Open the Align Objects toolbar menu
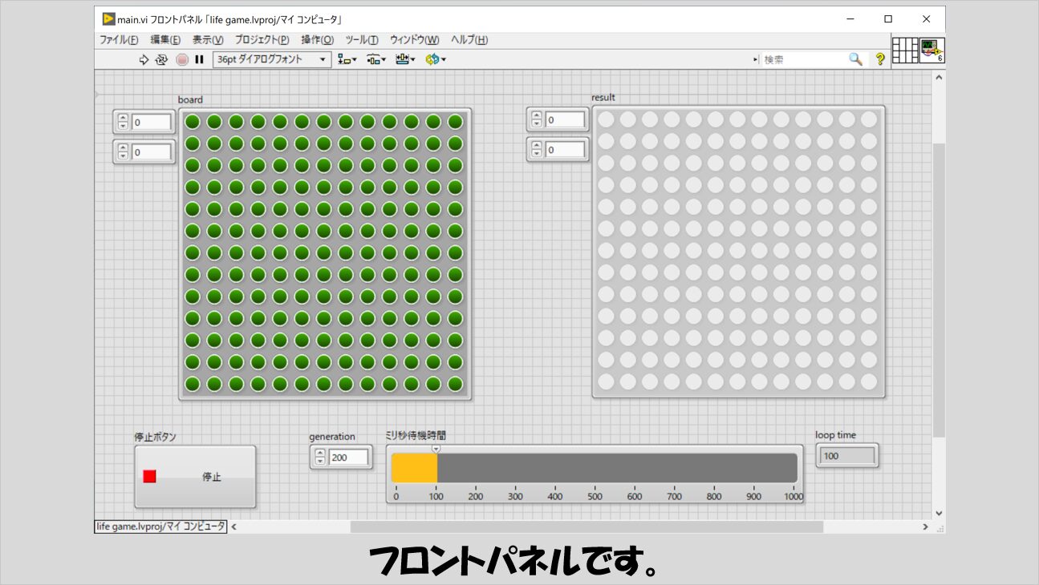 point(347,59)
